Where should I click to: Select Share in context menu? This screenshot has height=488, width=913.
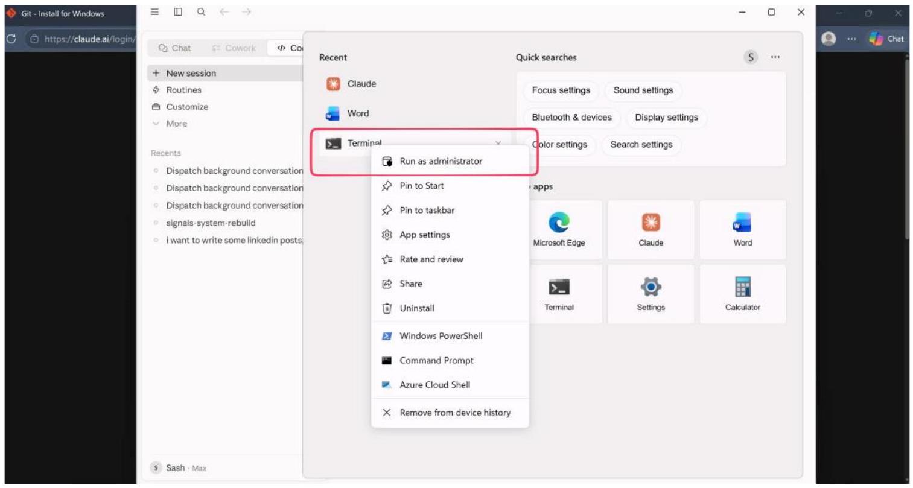450,284
